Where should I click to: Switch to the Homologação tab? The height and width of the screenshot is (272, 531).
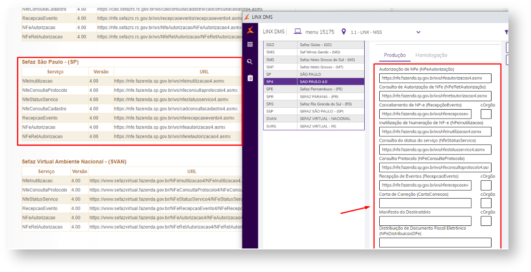point(431,55)
